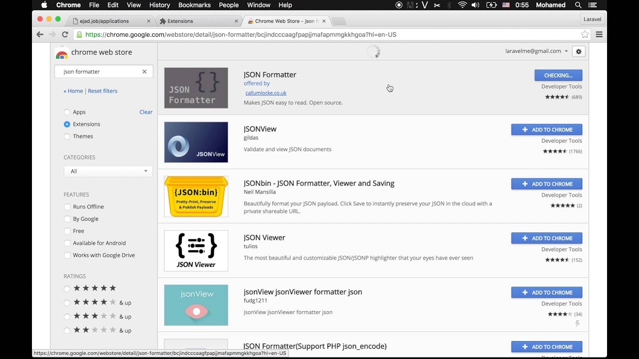Click the screen recording status icon
639x359 pixels.
pyautogui.click(x=399, y=5)
